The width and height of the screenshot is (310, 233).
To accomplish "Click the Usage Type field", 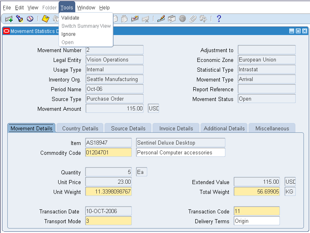I will pos(115,70).
